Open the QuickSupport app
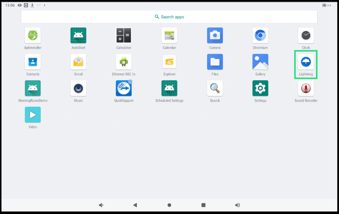339x214 pixels. 124,88
